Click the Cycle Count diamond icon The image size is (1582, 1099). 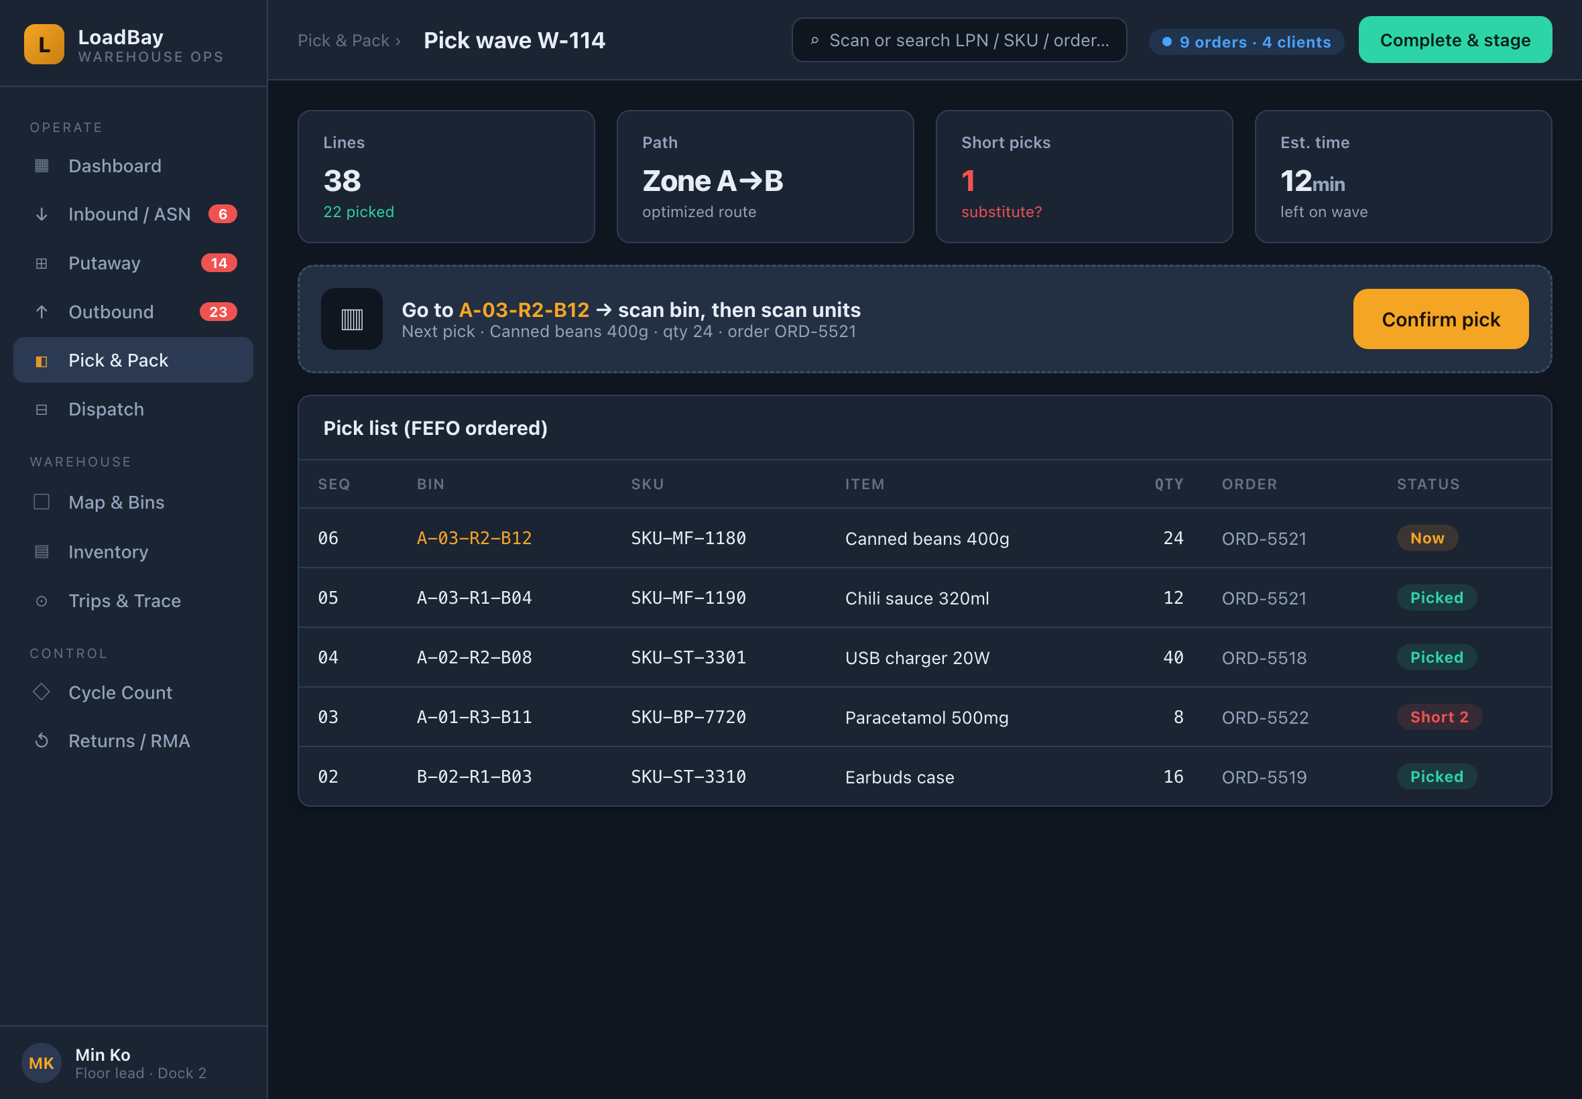tap(42, 692)
